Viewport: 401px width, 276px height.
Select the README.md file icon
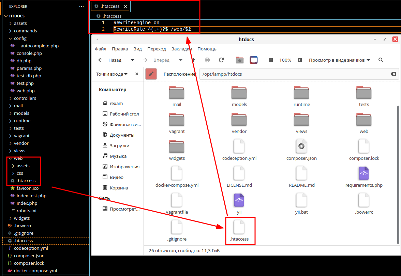(301, 173)
